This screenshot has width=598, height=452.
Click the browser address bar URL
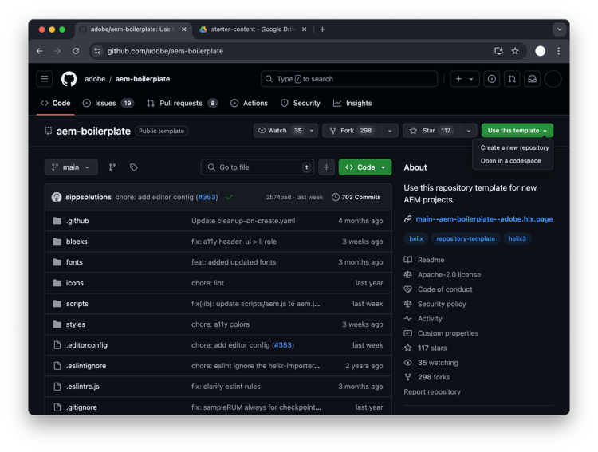pos(165,51)
